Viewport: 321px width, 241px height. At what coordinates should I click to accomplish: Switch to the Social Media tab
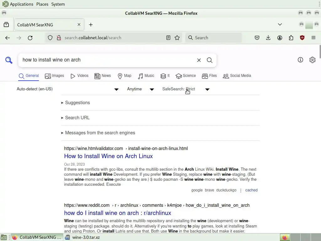[x=237, y=76]
